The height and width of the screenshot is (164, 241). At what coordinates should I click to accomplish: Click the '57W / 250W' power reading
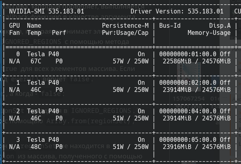coord(131,61)
